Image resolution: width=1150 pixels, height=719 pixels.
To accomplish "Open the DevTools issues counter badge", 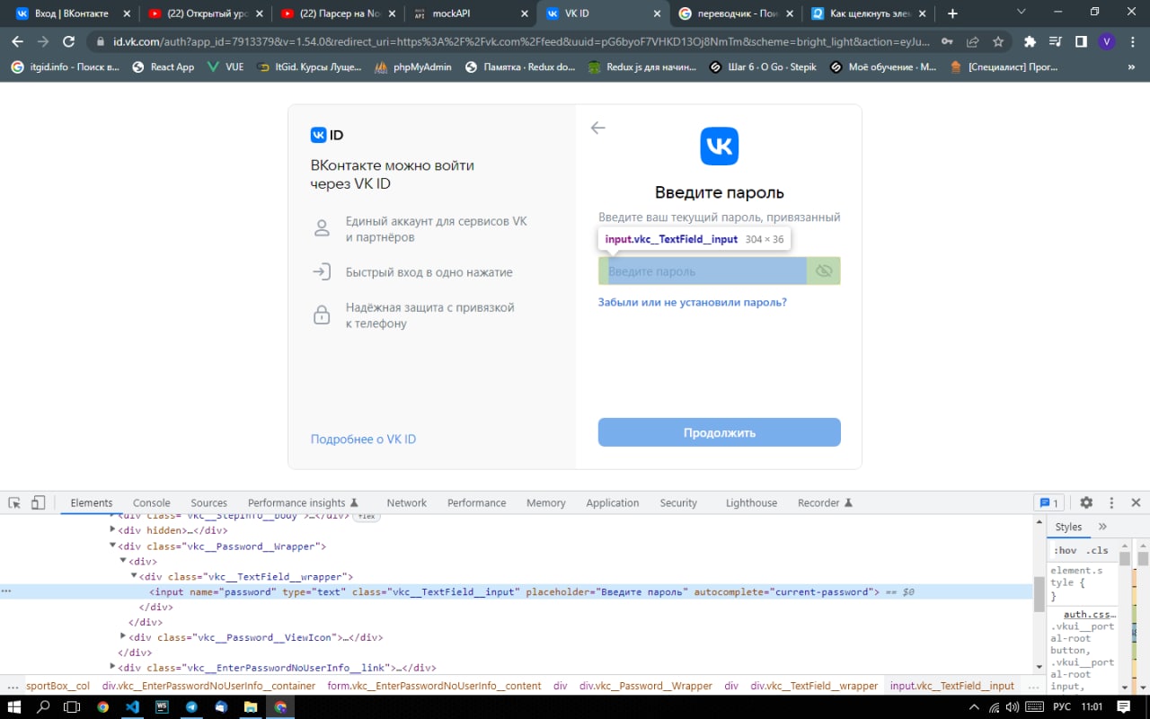I will coord(1048,502).
